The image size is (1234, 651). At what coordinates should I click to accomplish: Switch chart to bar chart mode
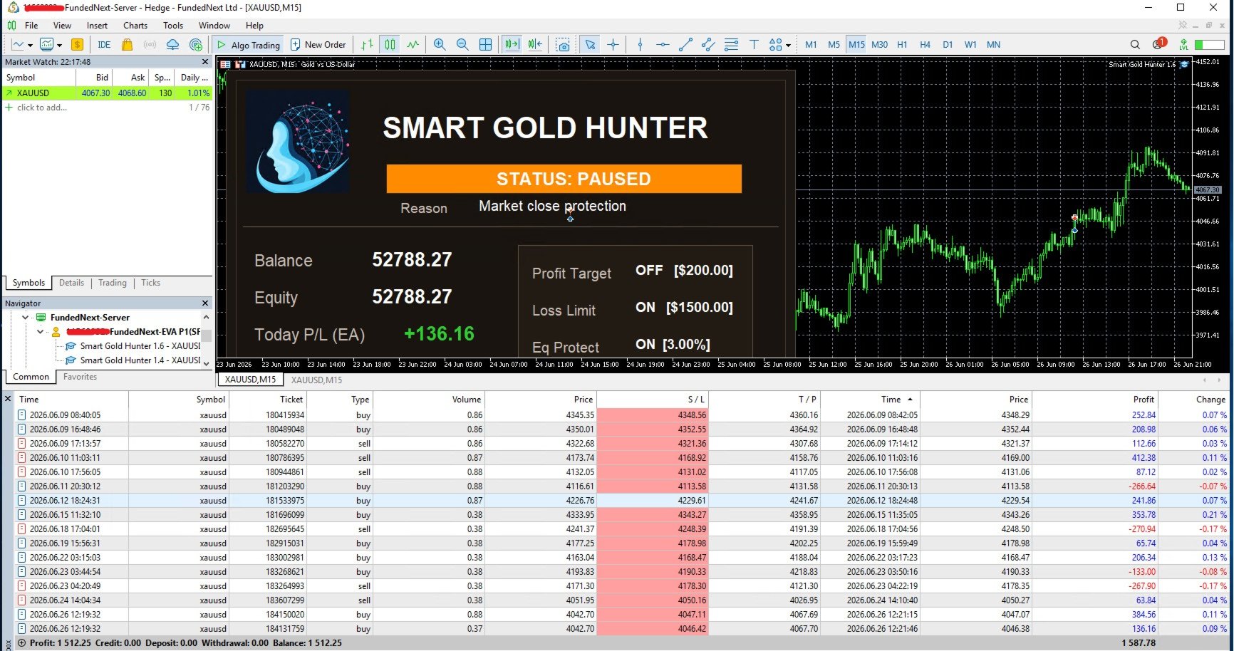point(367,44)
